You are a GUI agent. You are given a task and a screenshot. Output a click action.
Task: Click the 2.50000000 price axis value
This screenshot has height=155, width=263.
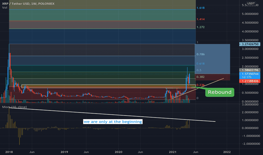point(250,58)
